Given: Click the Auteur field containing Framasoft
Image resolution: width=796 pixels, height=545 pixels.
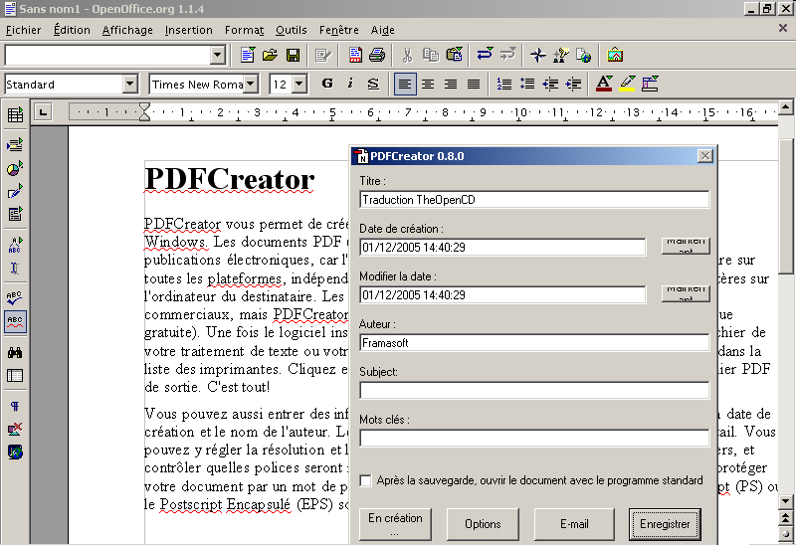Looking at the screenshot, I should click(x=534, y=342).
